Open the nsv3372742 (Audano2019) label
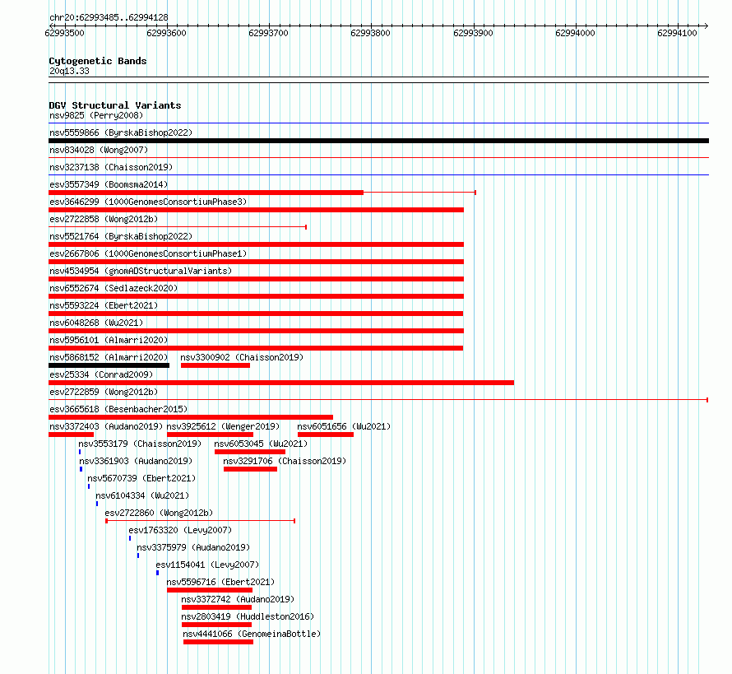Screen dimensions: 732x674 coord(238,599)
